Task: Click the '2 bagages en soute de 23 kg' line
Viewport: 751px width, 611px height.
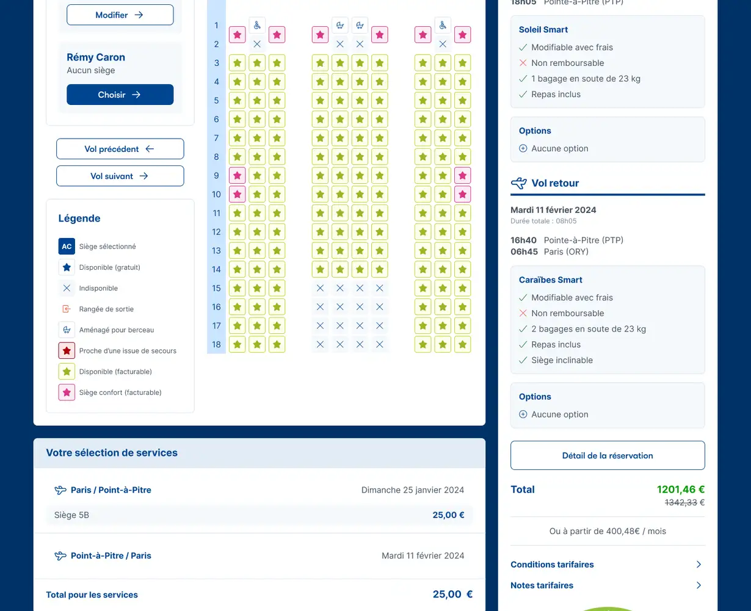Action: coord(589,329)
